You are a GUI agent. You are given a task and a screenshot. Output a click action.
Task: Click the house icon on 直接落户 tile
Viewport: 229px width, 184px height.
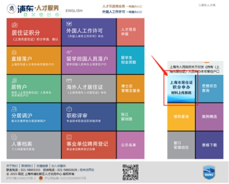(x=14, y=52)
